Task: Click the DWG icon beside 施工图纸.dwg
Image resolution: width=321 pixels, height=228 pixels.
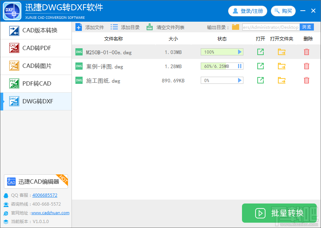Action: pyautogui.click(x=79, y=80)
